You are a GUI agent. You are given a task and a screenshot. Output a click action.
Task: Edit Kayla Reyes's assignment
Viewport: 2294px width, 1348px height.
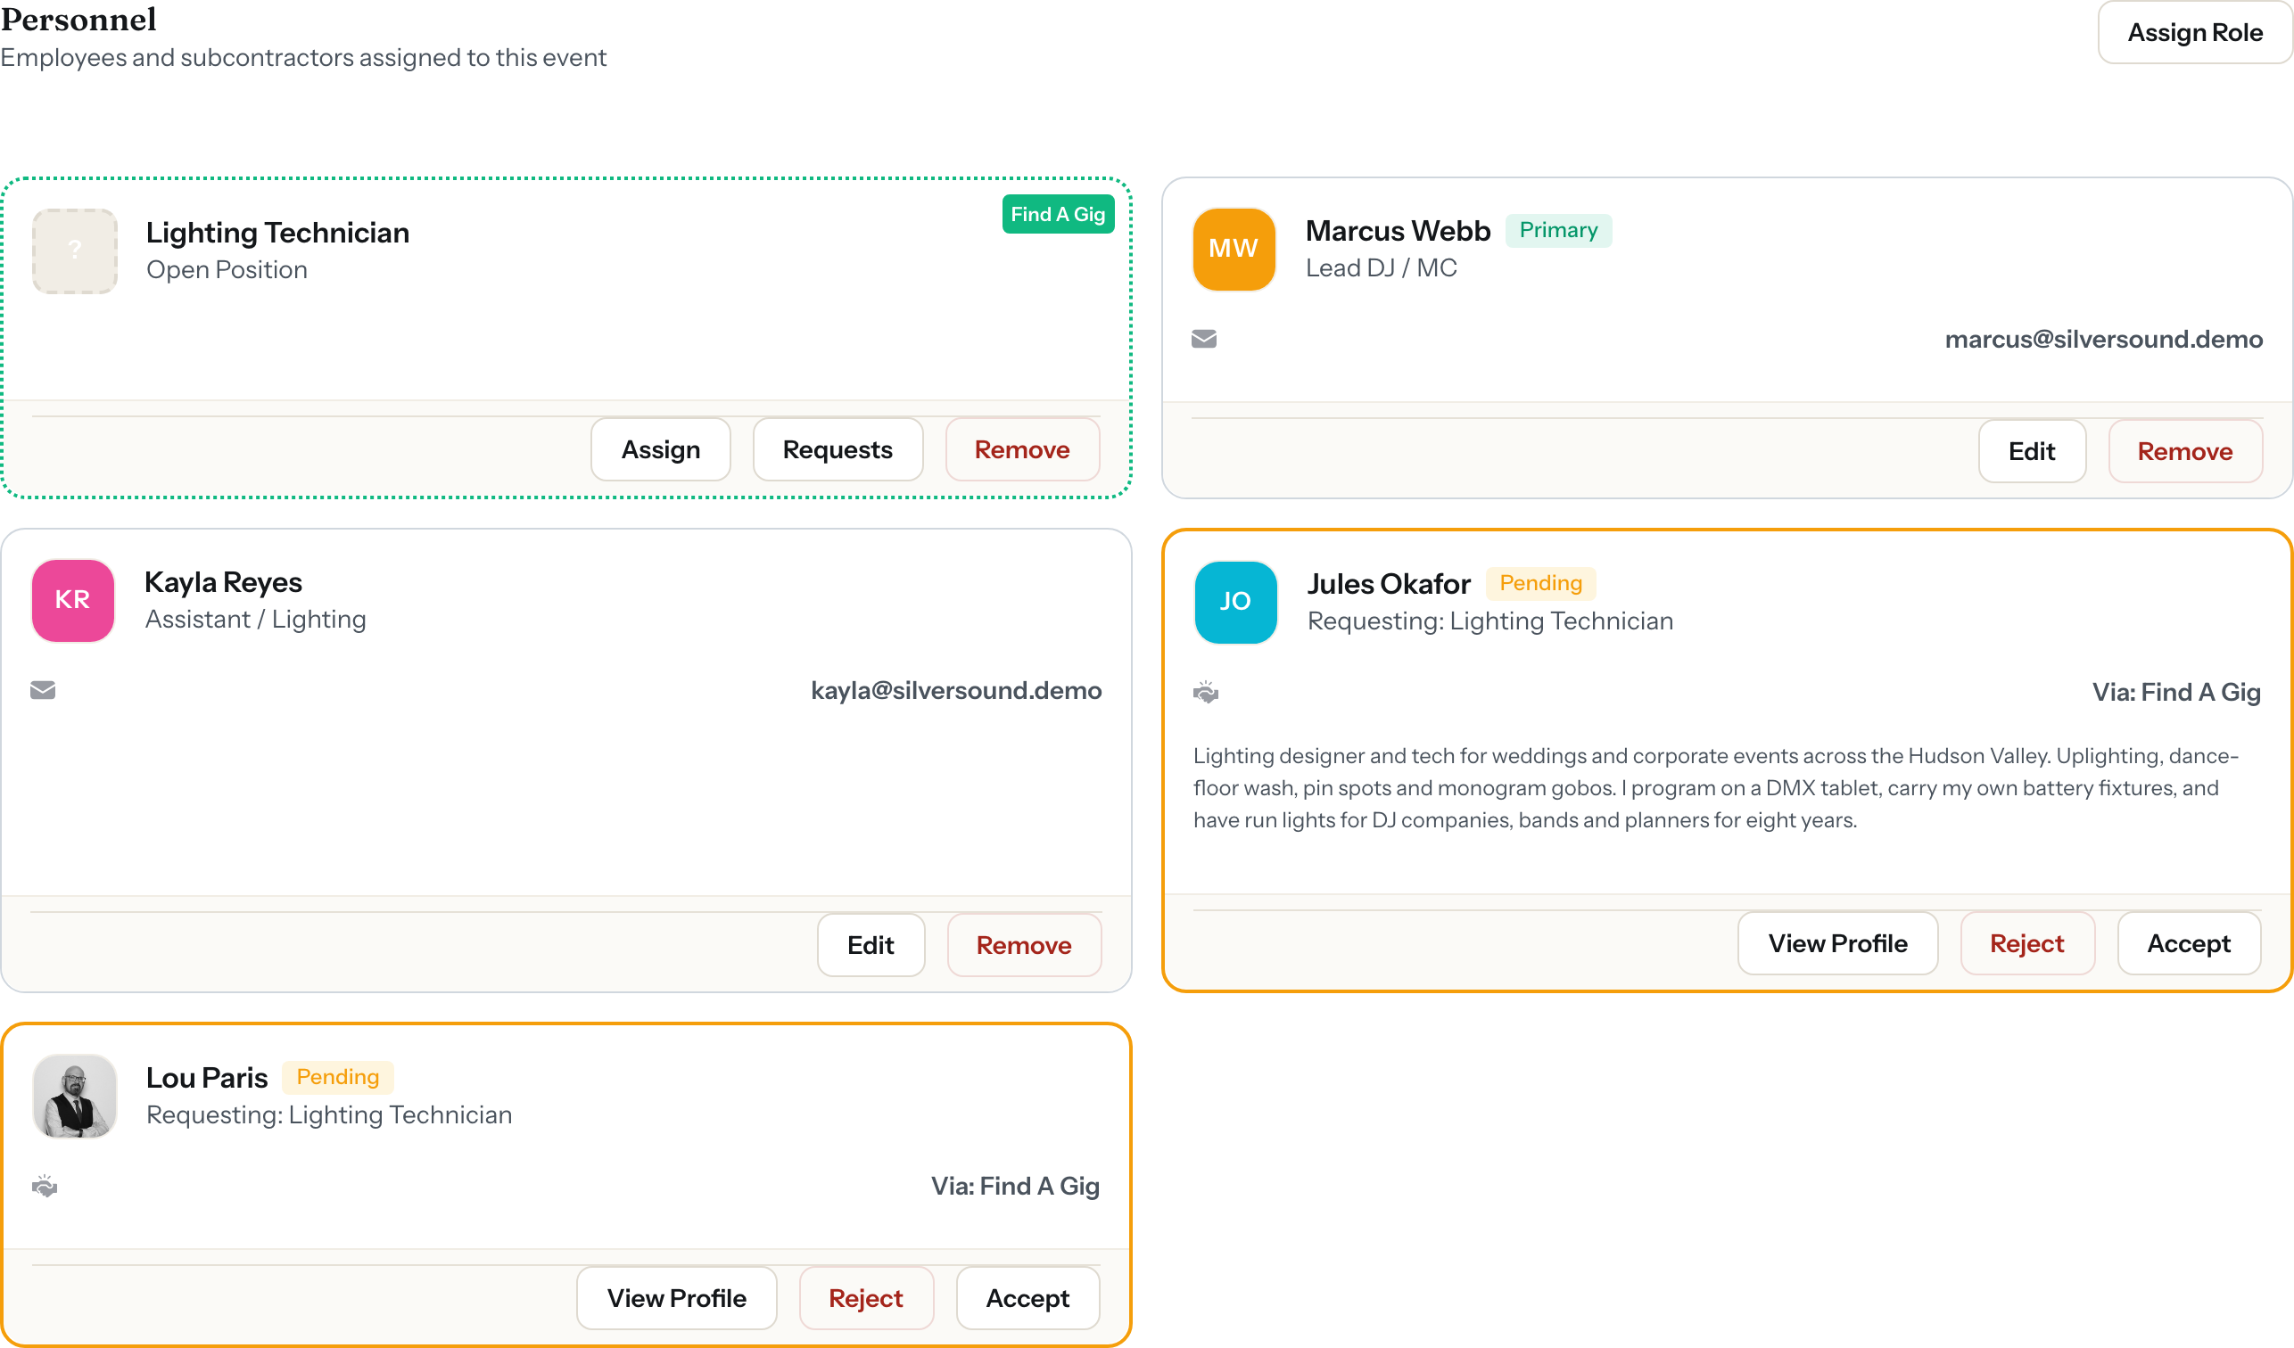871,945
